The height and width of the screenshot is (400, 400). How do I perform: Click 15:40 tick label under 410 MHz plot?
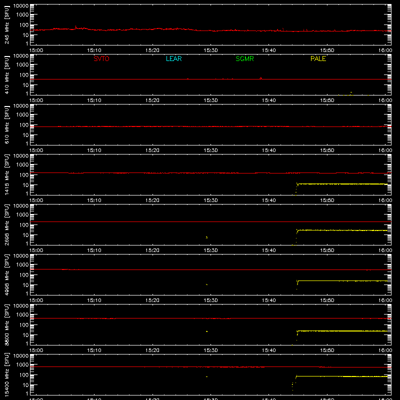pos(269,100)
